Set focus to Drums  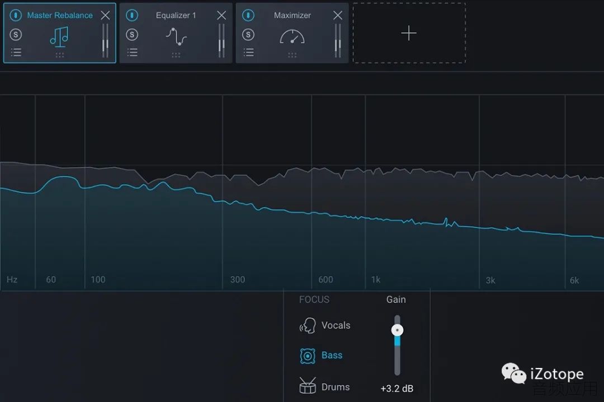click(336, 387)
